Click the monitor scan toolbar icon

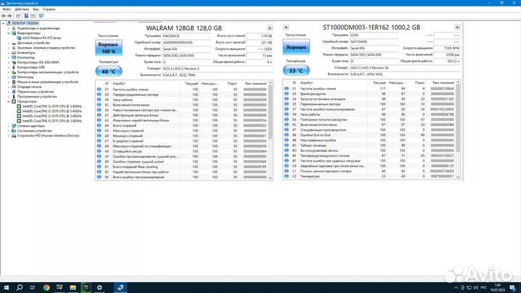pos(41,16)
